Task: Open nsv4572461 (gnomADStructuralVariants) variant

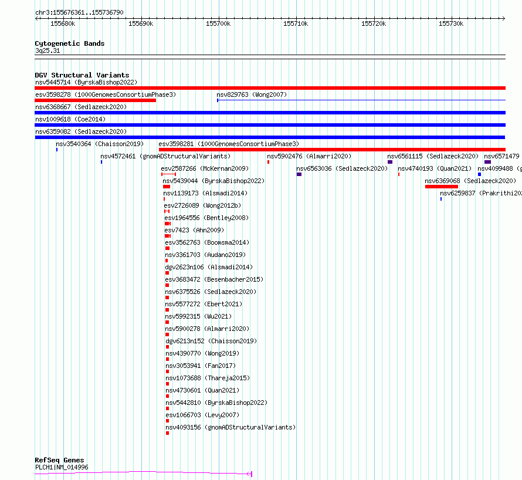Action: pyautogui.click(x=165, y=156)
